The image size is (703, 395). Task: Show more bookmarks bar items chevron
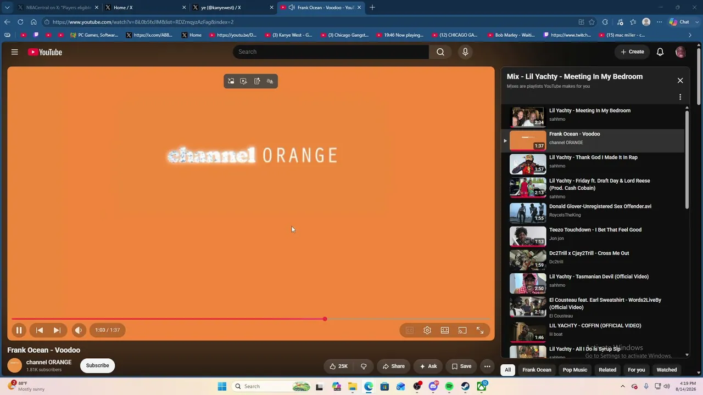pyautogui.click(x=690, y=35)
